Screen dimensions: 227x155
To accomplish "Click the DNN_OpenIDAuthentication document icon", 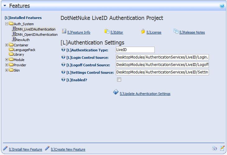I will pyautogui.click(x=14, y=34).
